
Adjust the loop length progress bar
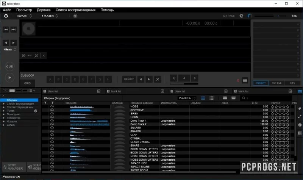pos(184,84)
